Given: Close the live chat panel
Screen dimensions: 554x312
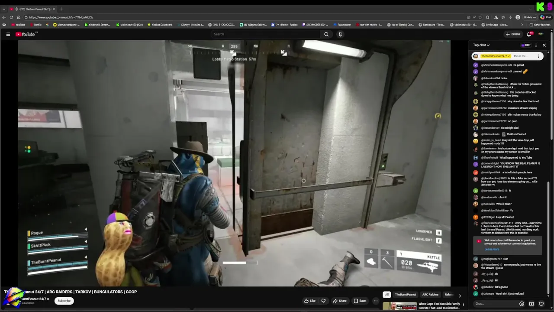Looking at the screenshot, I should [x=544, y=45].
